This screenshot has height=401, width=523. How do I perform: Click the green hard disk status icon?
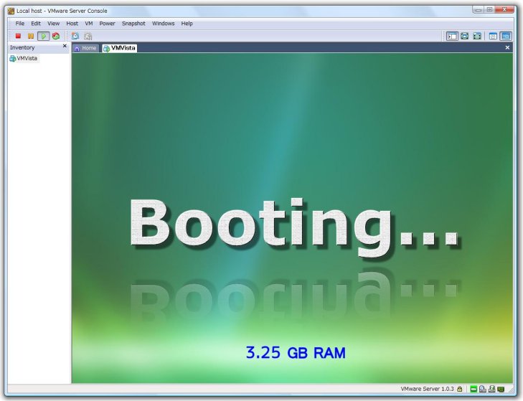473,389
